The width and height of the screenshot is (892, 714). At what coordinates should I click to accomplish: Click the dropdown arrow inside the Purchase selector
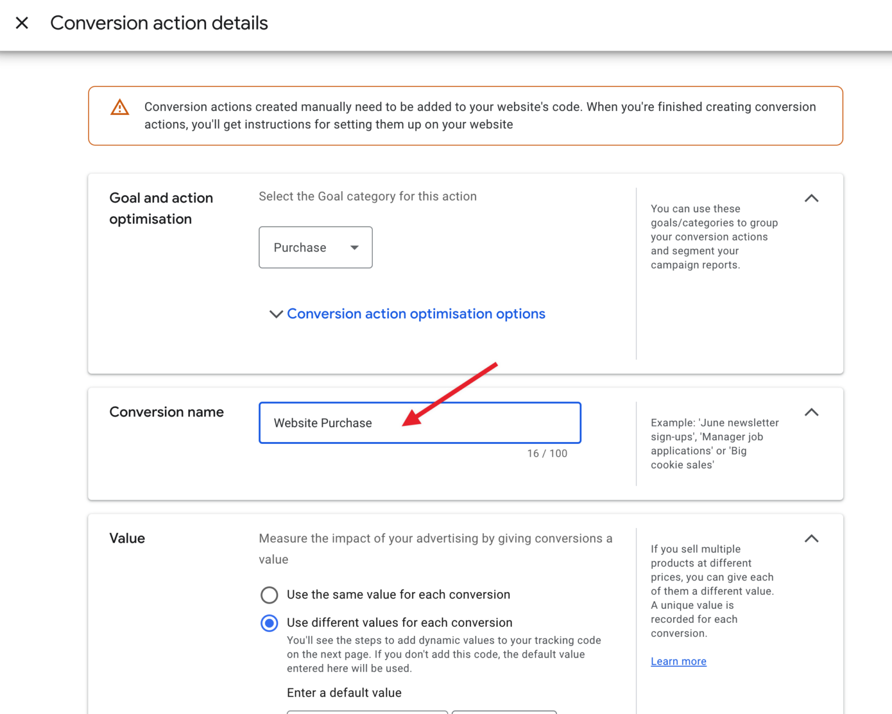point(355,247)
